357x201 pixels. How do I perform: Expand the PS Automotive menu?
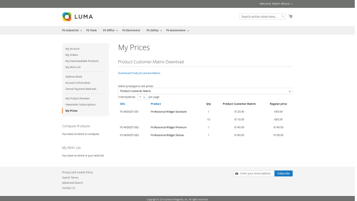[x=177, y=30]
